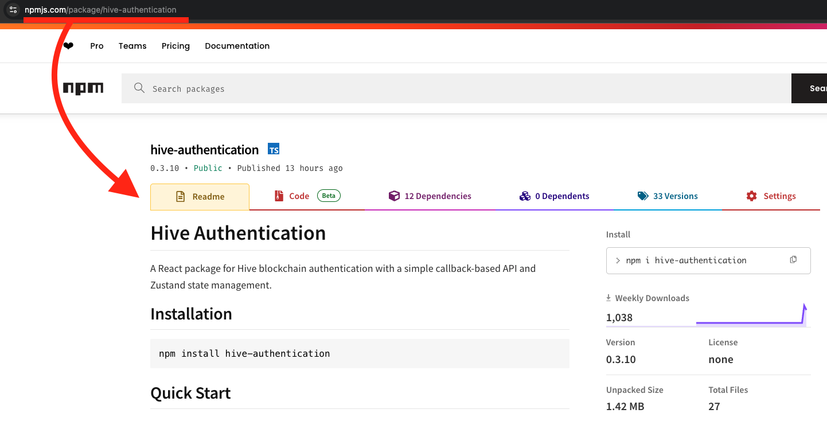Click the Total Files 27 value

714,407
